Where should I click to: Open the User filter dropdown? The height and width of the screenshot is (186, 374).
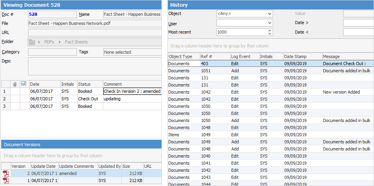pyautogui.click(x=270, y=23)
